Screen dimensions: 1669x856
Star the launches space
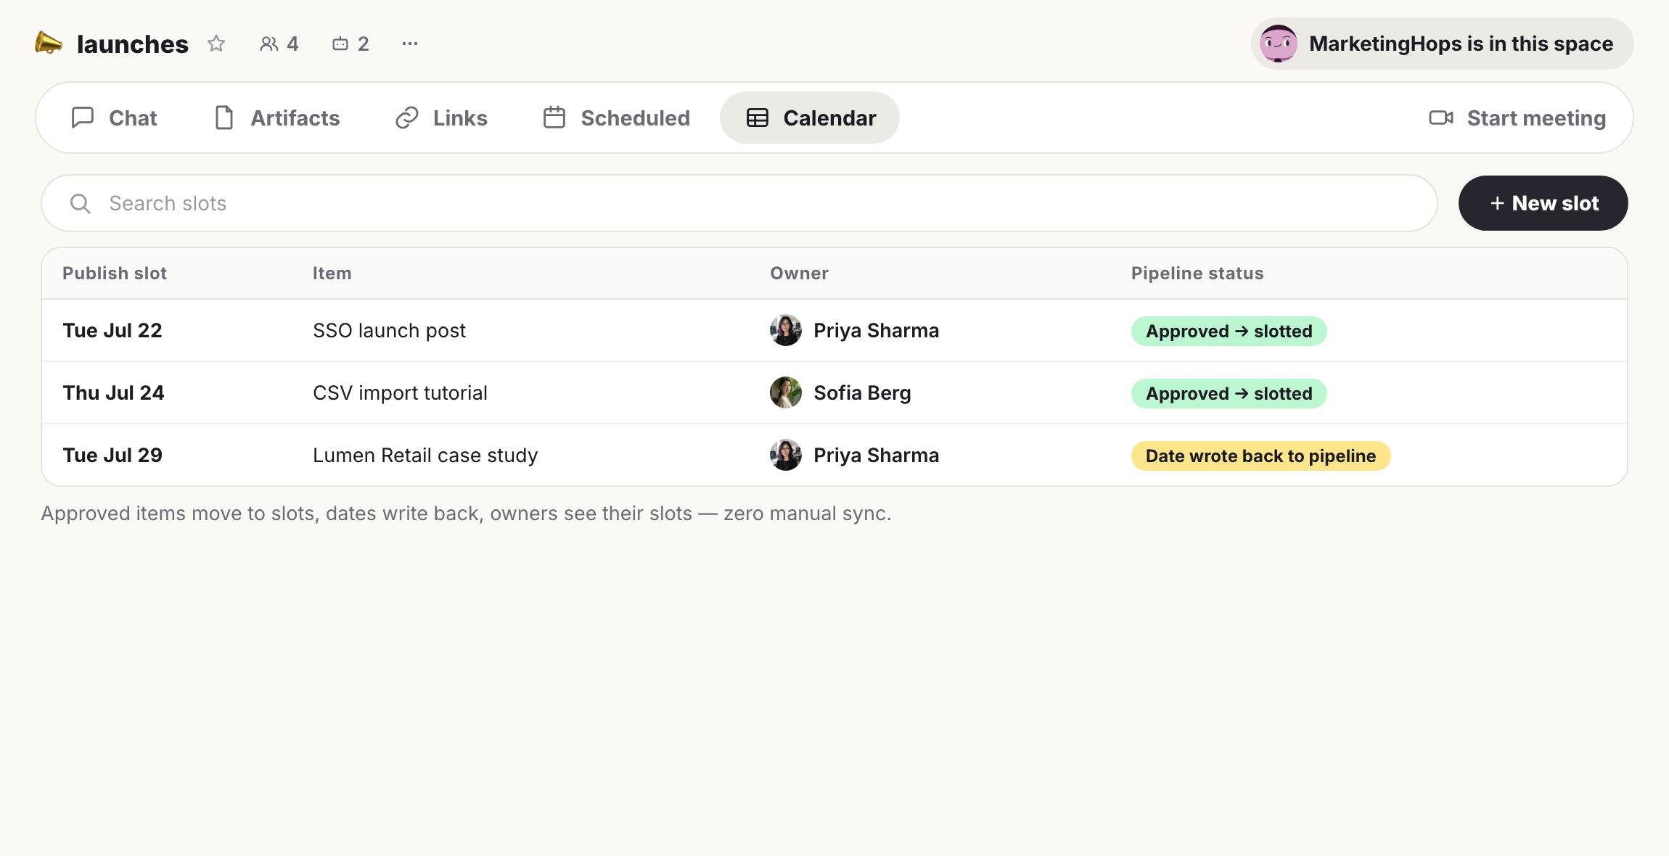(216, 44)
